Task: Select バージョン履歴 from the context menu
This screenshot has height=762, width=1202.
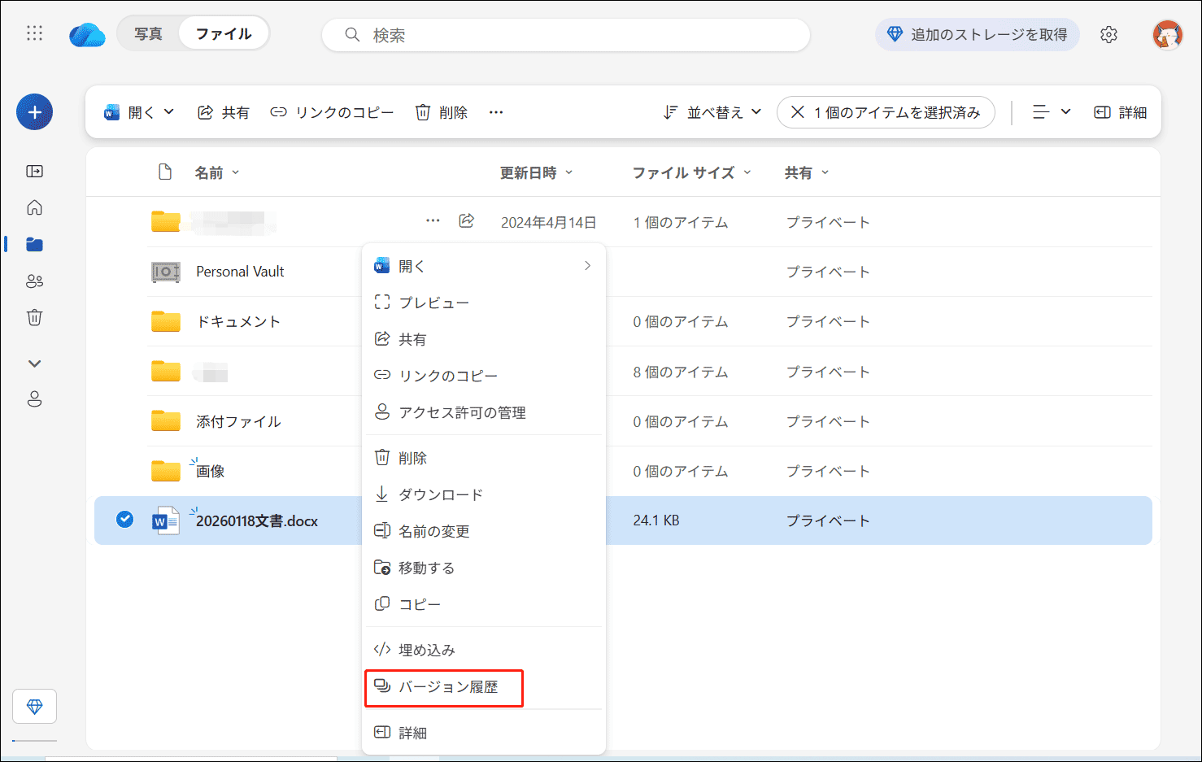Action: [443, 687]
